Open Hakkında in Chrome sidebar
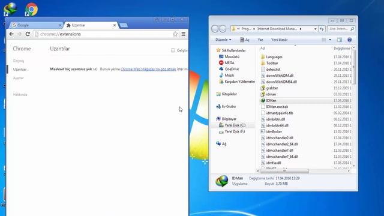 tap(20, 95)
